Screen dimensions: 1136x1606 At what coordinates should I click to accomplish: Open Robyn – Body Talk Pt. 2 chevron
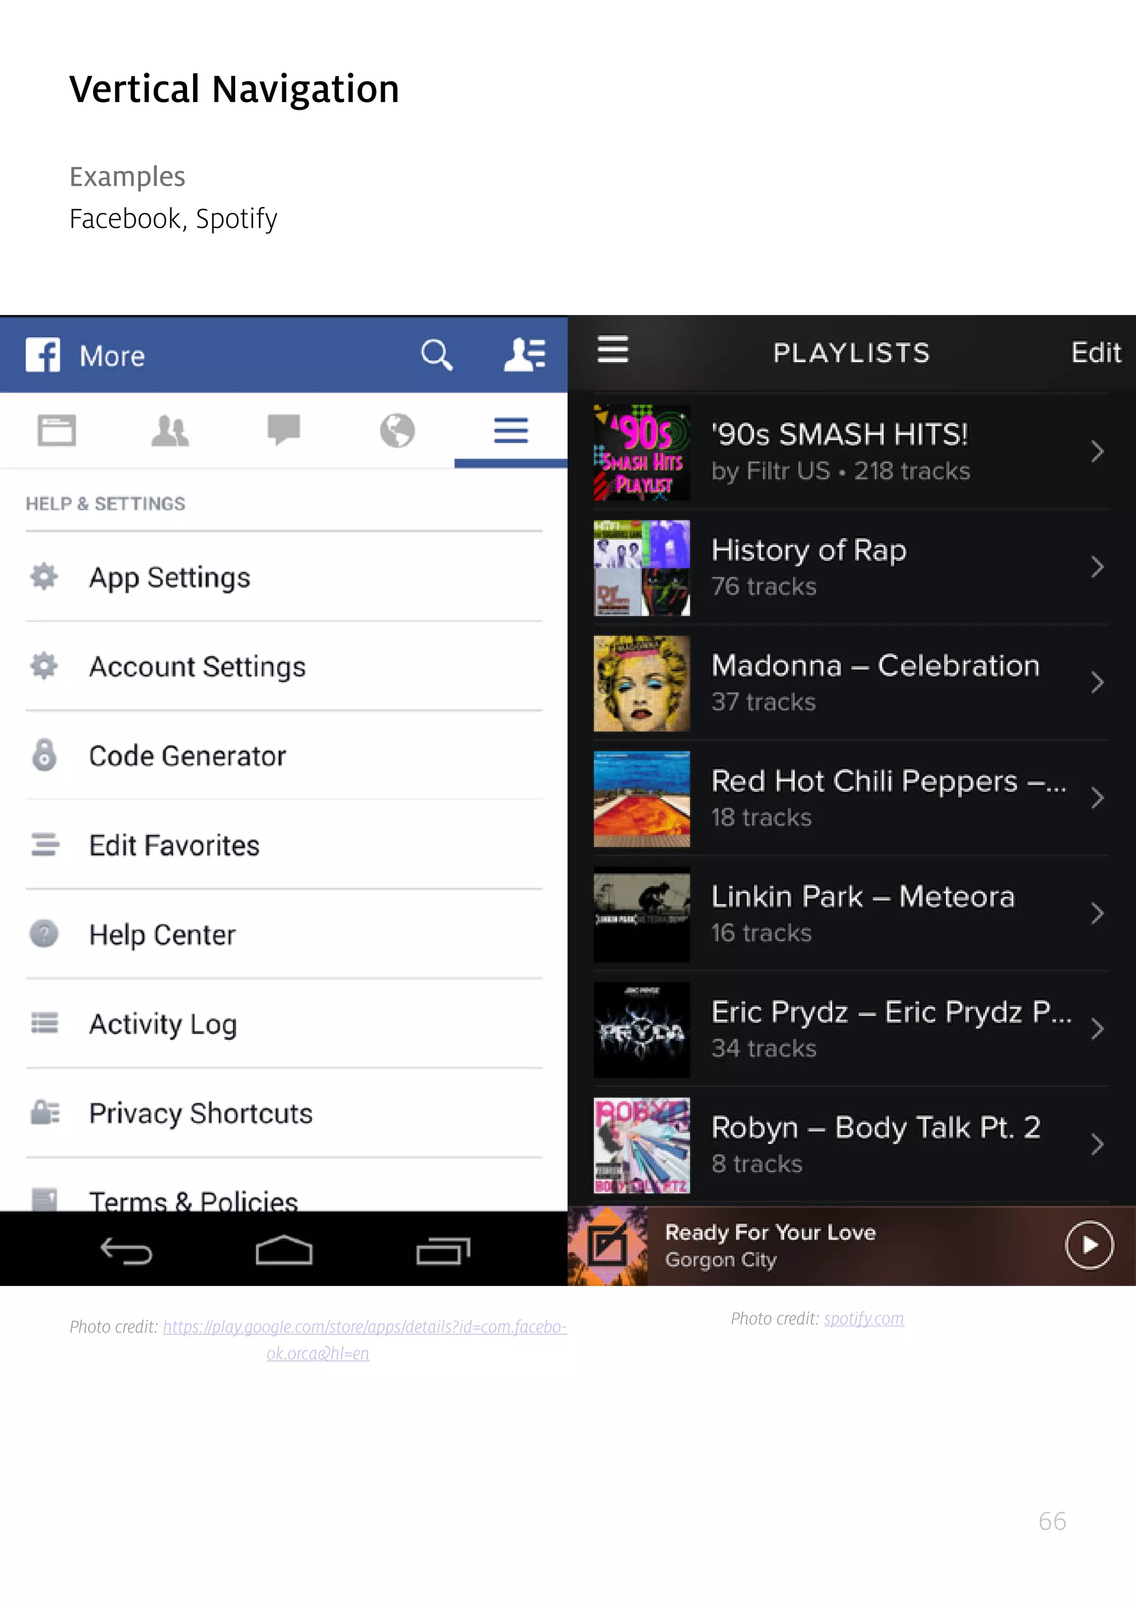[x=1097, y=1145]
